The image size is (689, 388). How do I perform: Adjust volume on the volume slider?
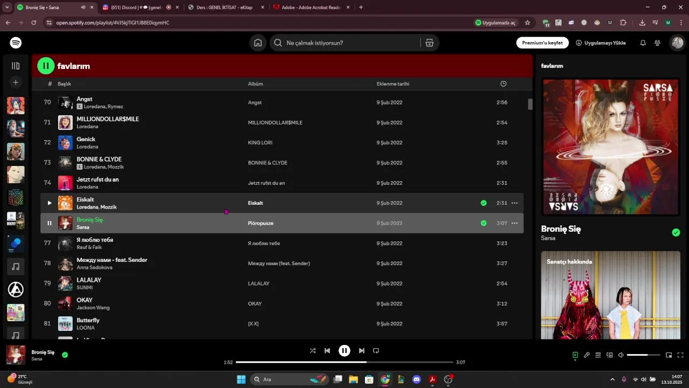[x=644, y=355]
